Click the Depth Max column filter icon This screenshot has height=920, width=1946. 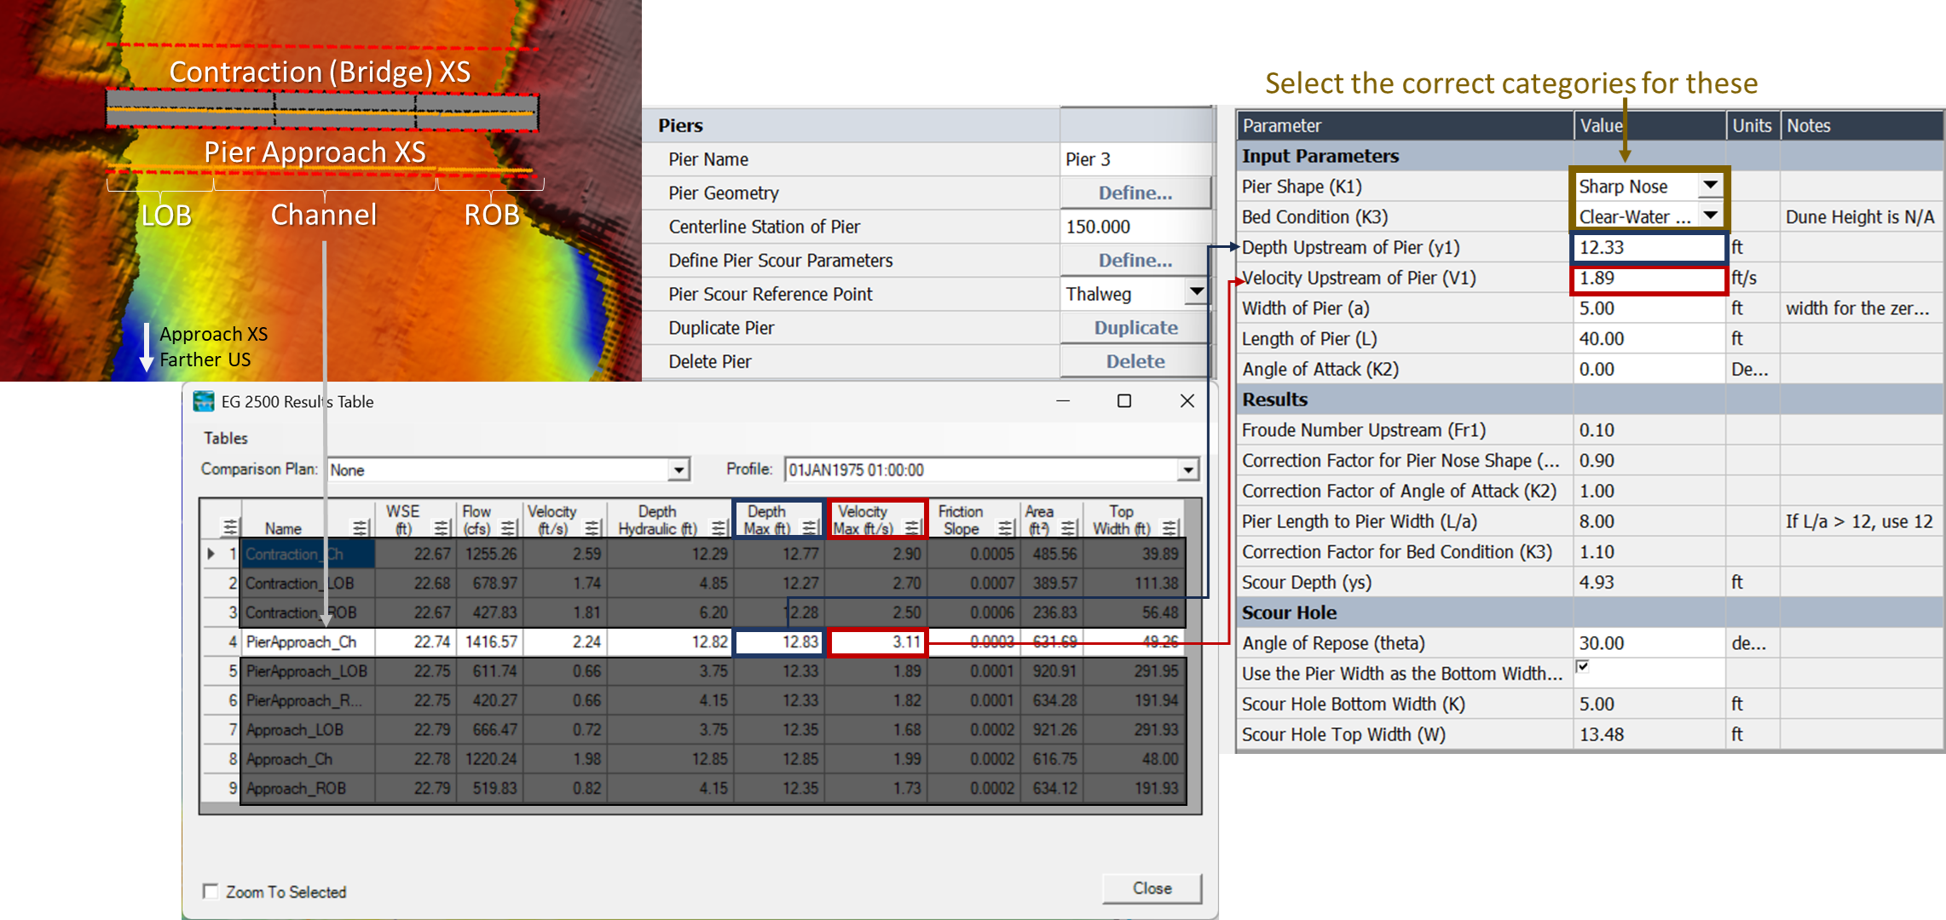pyautogui.click(x=810, y=528)
